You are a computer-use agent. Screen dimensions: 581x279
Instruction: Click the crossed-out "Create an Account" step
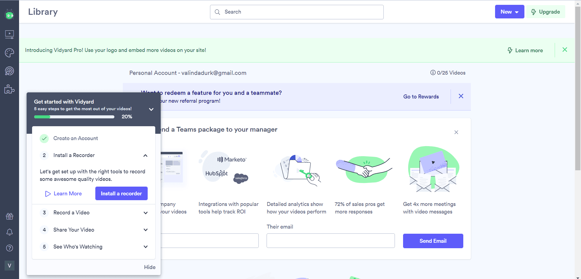tap(76, 138)
